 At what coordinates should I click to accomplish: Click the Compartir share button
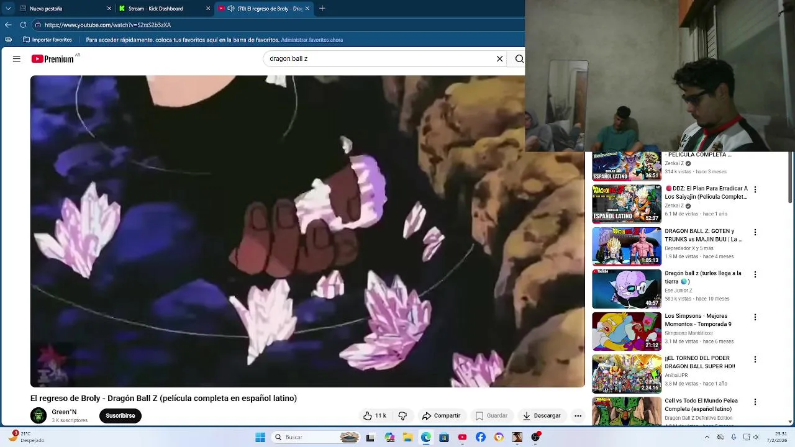click(x=441, y=416)
